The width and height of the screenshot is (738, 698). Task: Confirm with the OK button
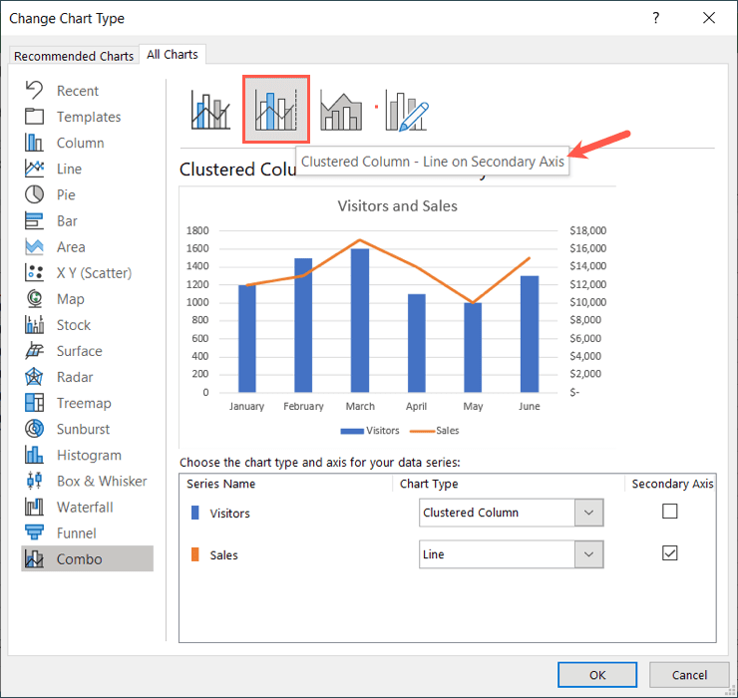(x=597, y=675)
